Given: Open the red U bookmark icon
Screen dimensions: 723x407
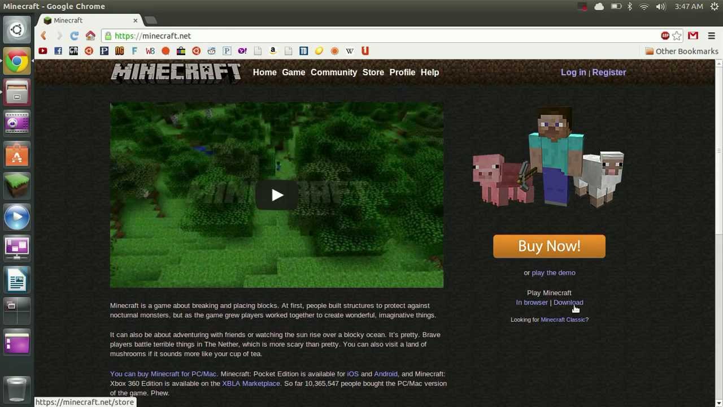Looking at the screenshot, I should point(365,51).
